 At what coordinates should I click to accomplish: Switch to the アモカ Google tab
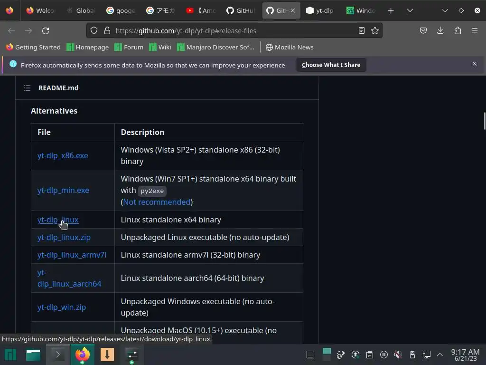(x=160, y=10)
